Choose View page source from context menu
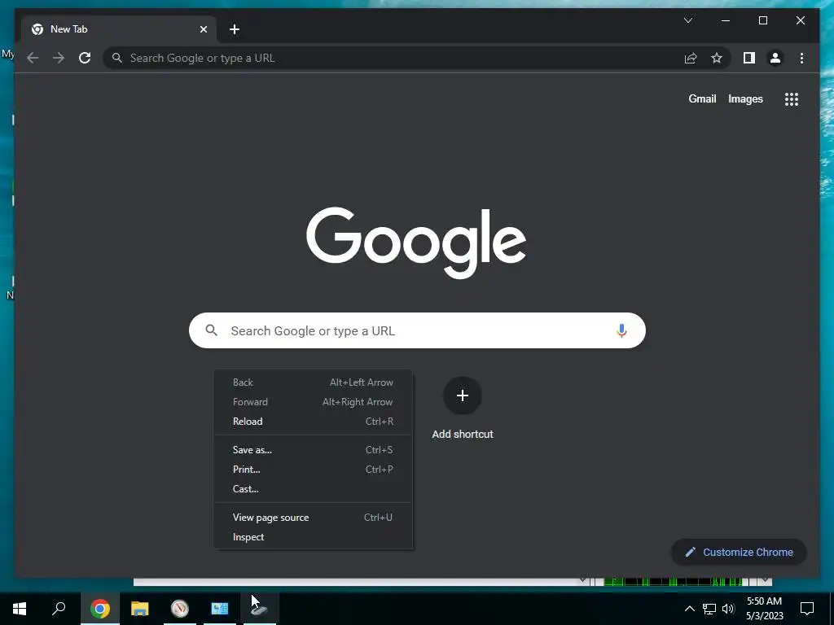Screen dimensions: 834x625 313,518
